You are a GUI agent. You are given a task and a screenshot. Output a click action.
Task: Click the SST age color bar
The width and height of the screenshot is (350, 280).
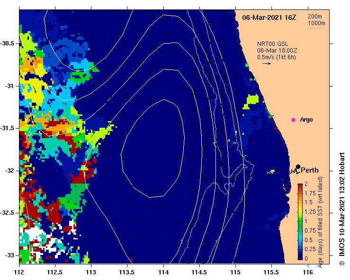[300, 222]
